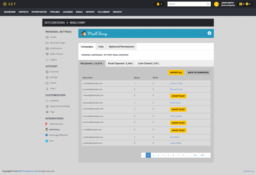Open the Insights menu item

tap(117, 12)
